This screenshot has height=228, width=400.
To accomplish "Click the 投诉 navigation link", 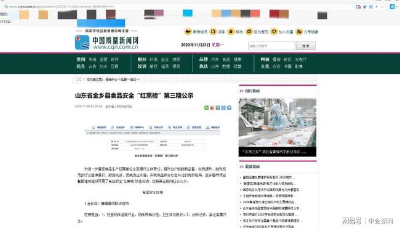I will point(142,67).
